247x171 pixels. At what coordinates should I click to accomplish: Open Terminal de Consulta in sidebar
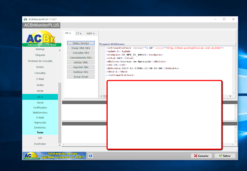coord(40,61)
